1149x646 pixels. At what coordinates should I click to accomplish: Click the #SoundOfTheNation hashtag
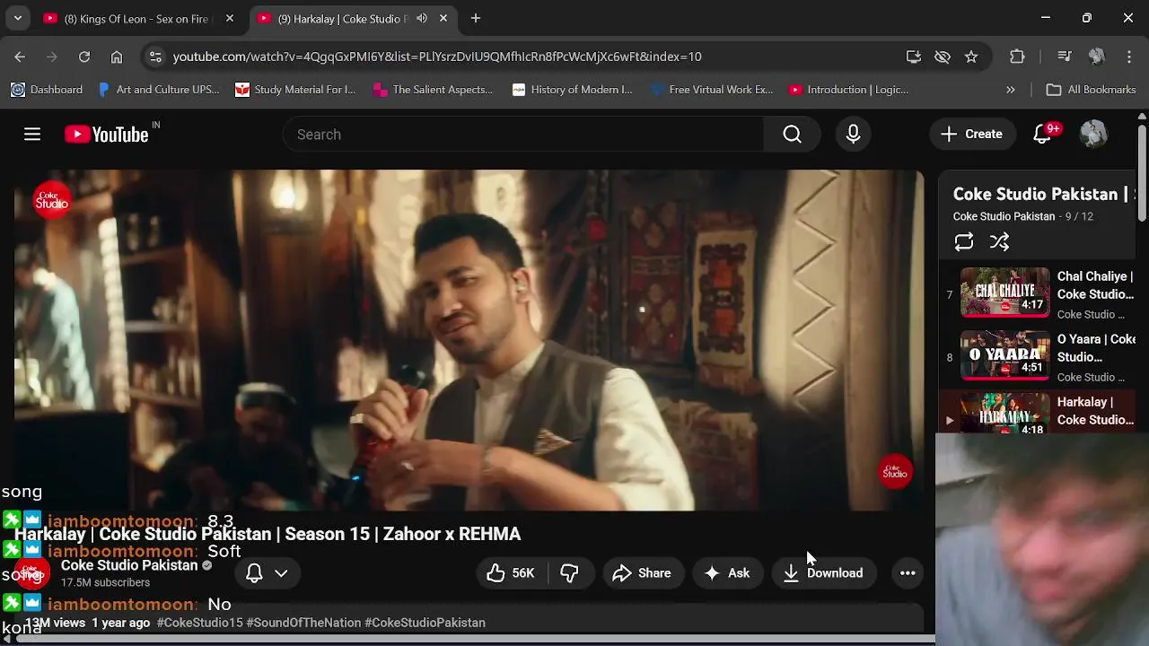tap(303, 623)
